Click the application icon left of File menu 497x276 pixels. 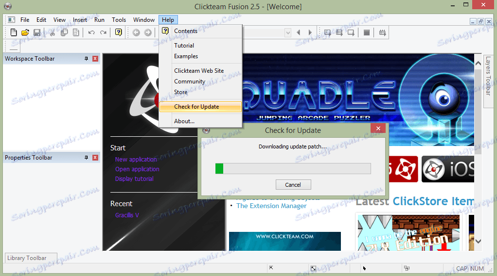(x=11, y=19)
